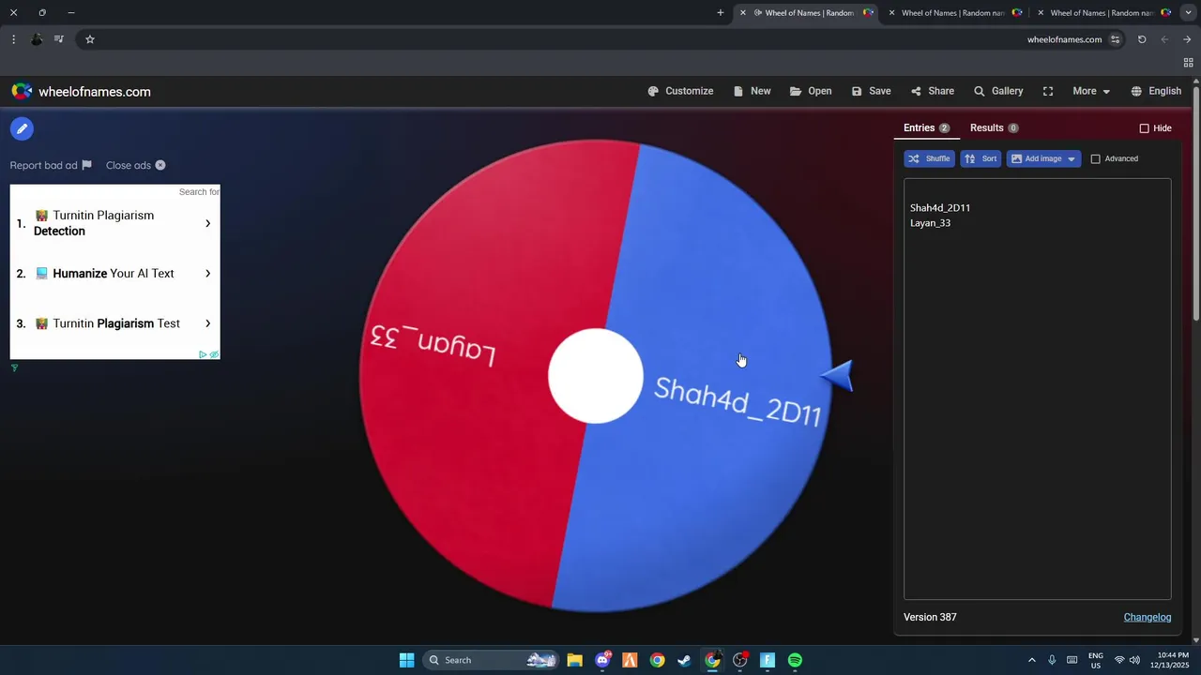Expand Turnitin Plagiarism Detection ad arrow

pos(207,223)
